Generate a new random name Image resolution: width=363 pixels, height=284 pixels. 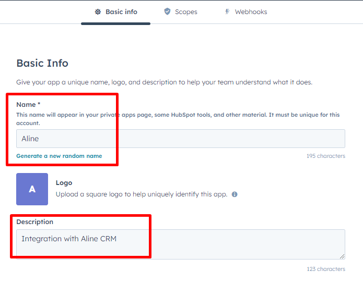(59, 156)
